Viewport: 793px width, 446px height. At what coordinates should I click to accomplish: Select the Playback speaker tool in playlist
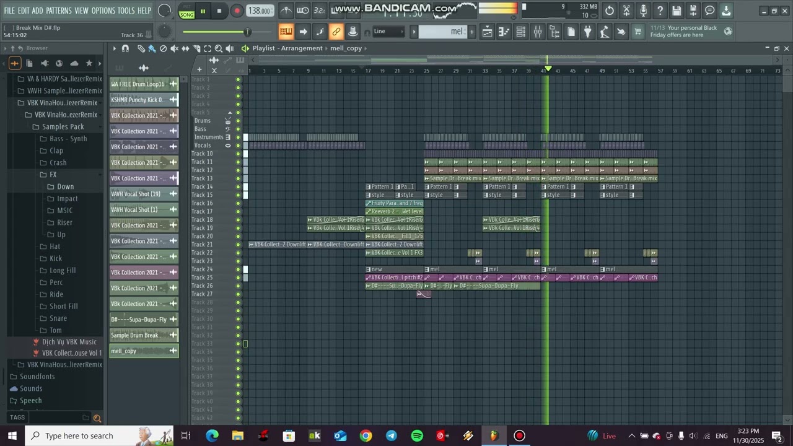coord(230,48)
